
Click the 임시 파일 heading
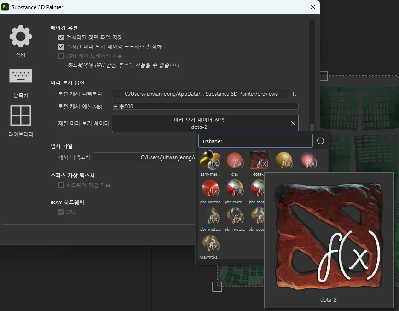[62, 146]
